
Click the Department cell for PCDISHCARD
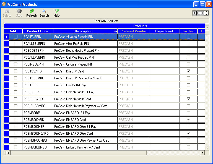[x=164, y=99]
